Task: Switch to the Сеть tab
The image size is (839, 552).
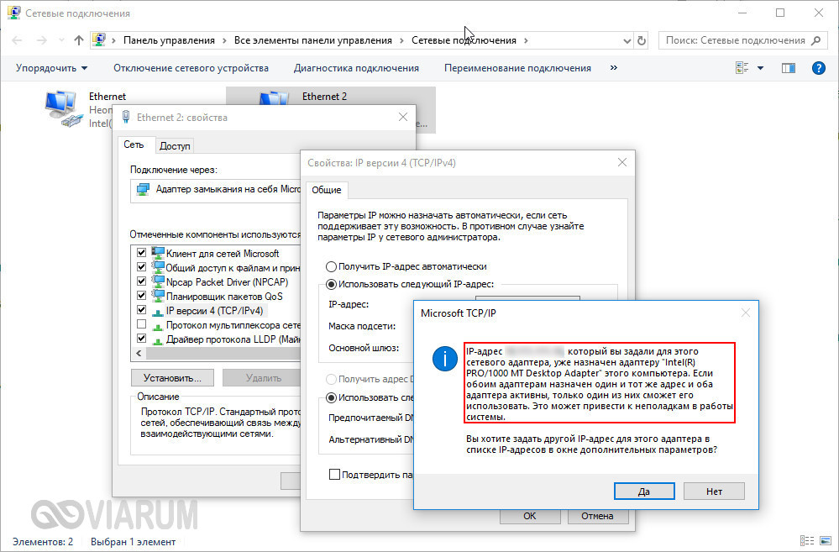Action: click(134, 145)
